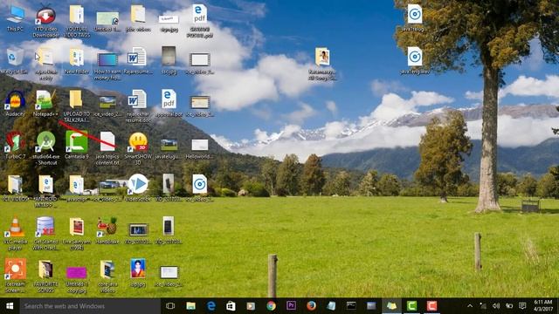The height and width of the screenshot is (314, 559).
Task: Click the Search the web and Windows box
Action: point(90,306)
